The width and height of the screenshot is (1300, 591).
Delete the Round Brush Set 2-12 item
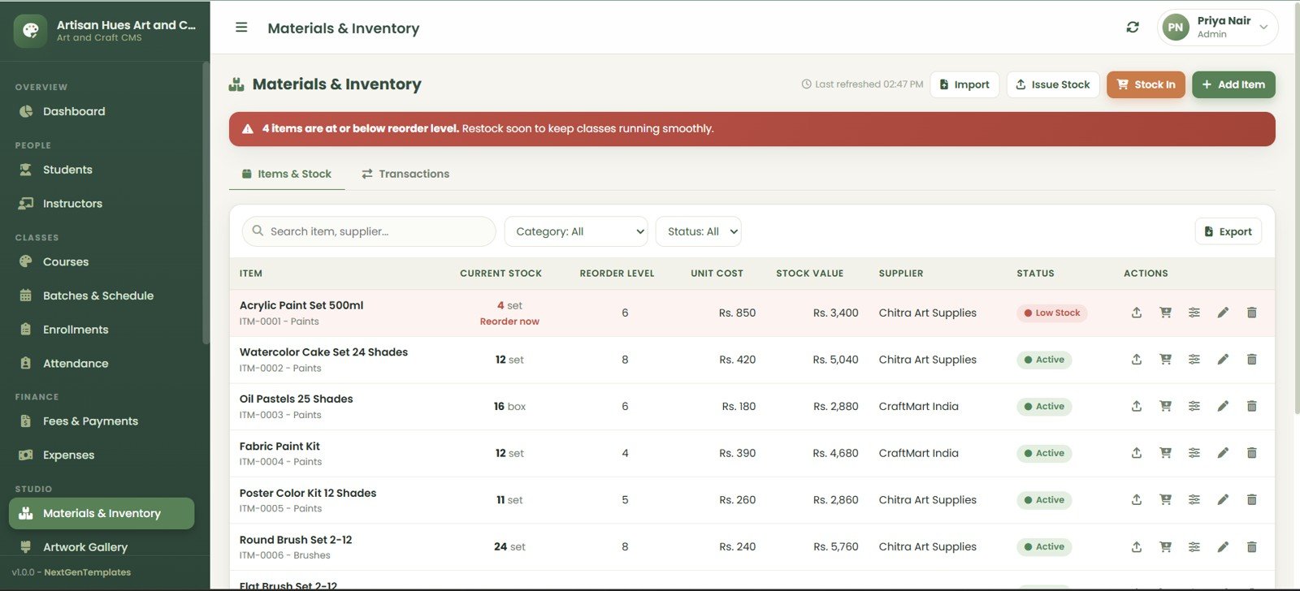1252,547
